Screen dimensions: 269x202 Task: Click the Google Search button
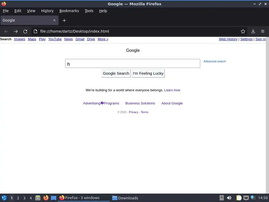pos(116,73)
